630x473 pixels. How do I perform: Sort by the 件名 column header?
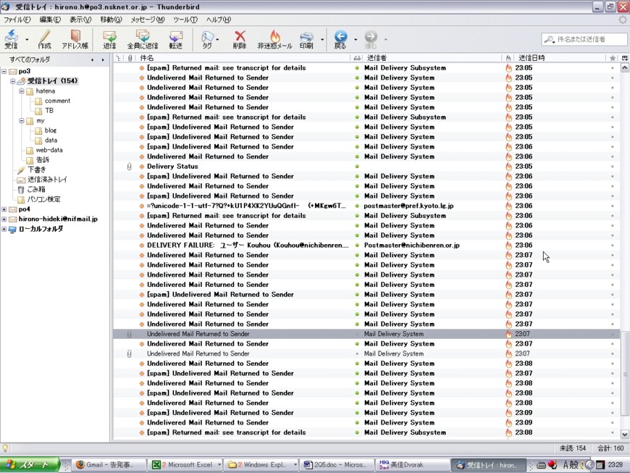(x=244, y=58)
